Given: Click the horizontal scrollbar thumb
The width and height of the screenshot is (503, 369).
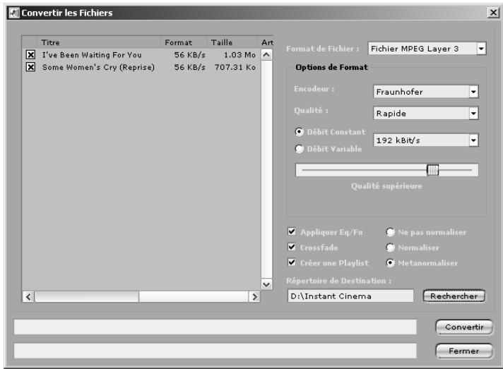Looking at the screenshot, I should pyautogui.click(x=87, y=296).
